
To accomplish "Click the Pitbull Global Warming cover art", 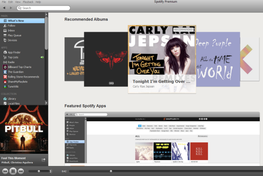I will (x=24, y=129).
